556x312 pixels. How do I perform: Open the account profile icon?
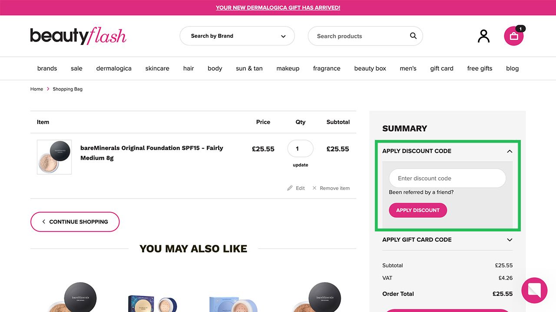point(483,36)
